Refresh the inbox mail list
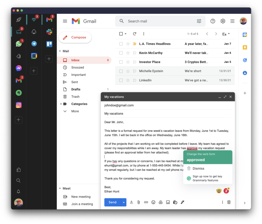The width and height of the screenshot is (262, 224). tap(135, 34)
